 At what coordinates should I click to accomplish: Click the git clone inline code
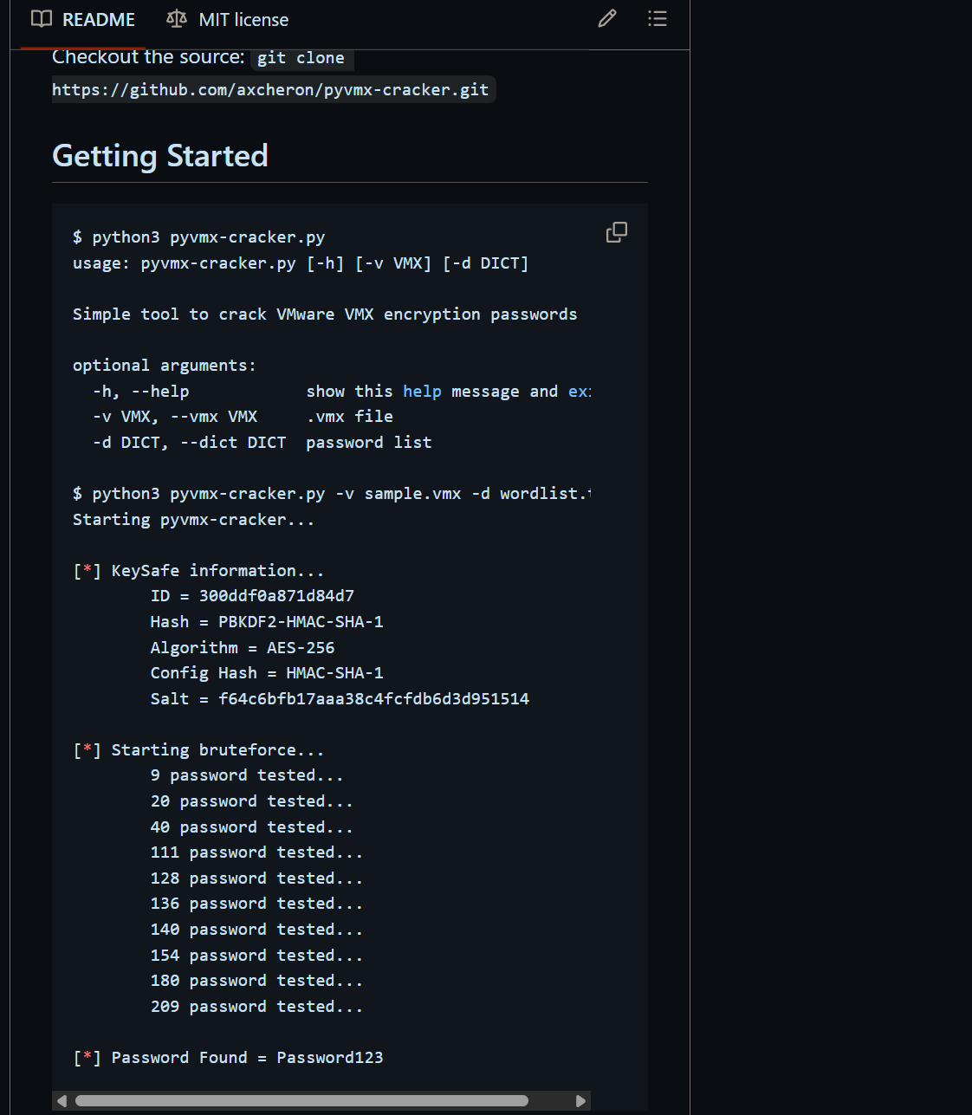click(x=301, y=58)
